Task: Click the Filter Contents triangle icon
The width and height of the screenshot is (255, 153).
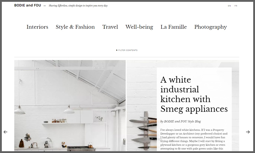Action: click(117, 50)
